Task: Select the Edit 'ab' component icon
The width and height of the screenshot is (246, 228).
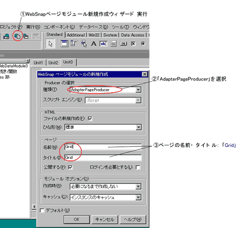Action: pyautogui.click(x=103, y=44)
